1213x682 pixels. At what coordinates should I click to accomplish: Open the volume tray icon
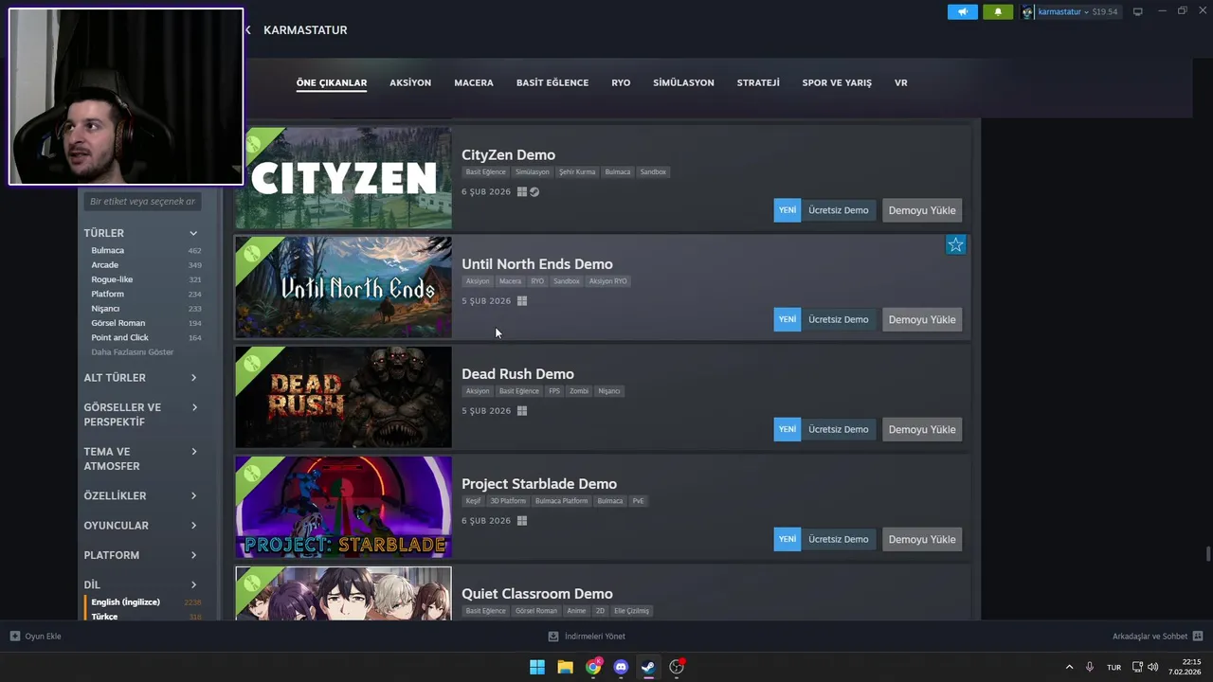(x=1153, y=667)
